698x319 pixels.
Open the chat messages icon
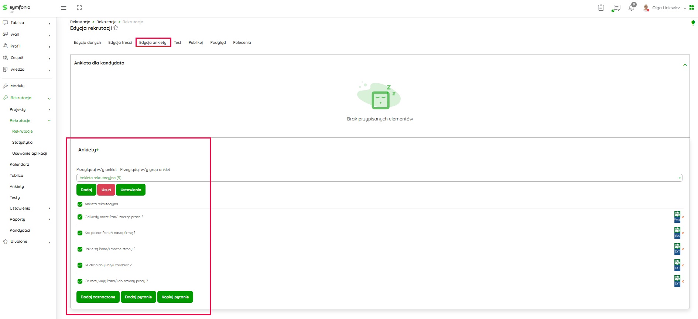click(616, 8)
